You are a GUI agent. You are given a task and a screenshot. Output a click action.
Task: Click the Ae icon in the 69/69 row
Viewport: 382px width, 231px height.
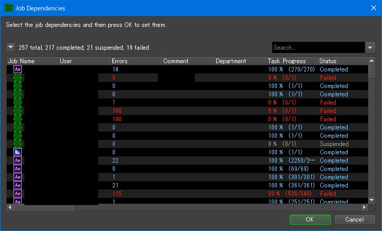[x=18, y=168]
